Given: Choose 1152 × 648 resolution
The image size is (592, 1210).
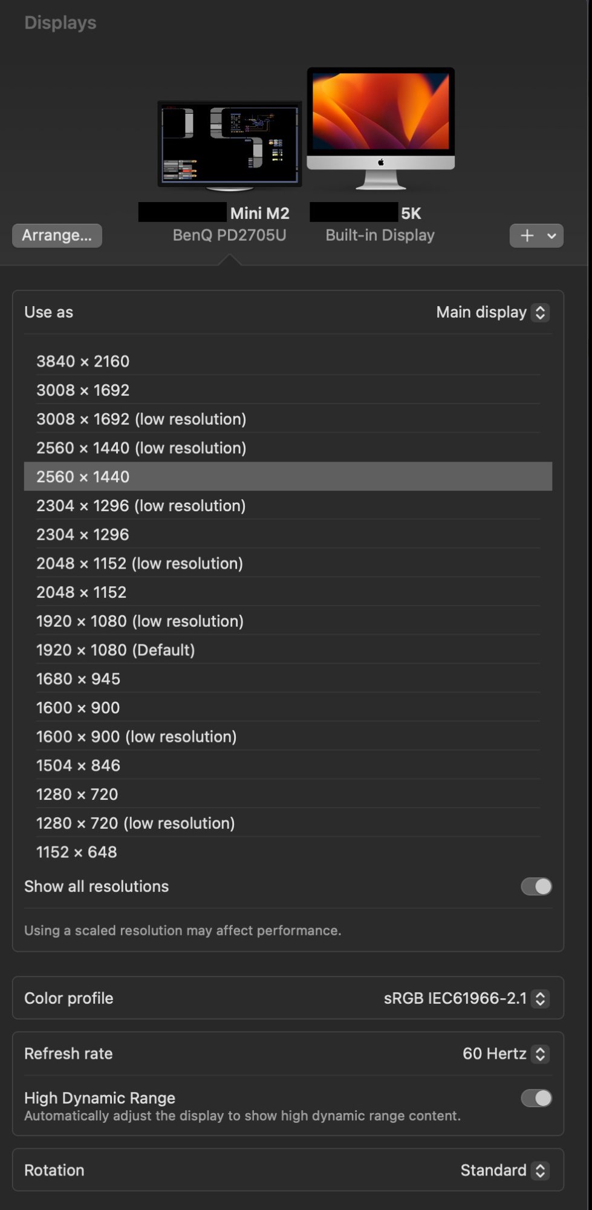Looking at the screenshot, I should tap(288, 852).
